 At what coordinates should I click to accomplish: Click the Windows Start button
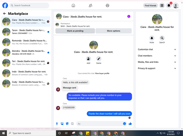[3, 133]
